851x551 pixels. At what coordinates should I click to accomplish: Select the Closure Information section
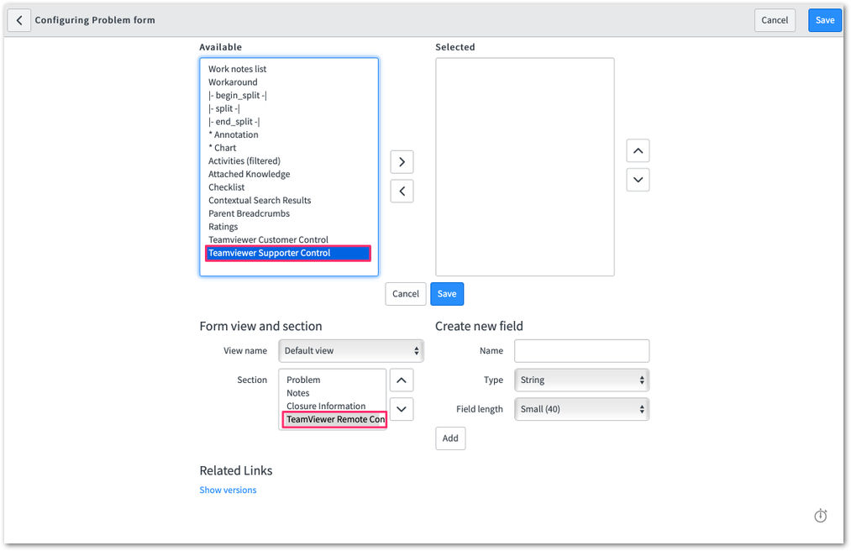(326, 406)
